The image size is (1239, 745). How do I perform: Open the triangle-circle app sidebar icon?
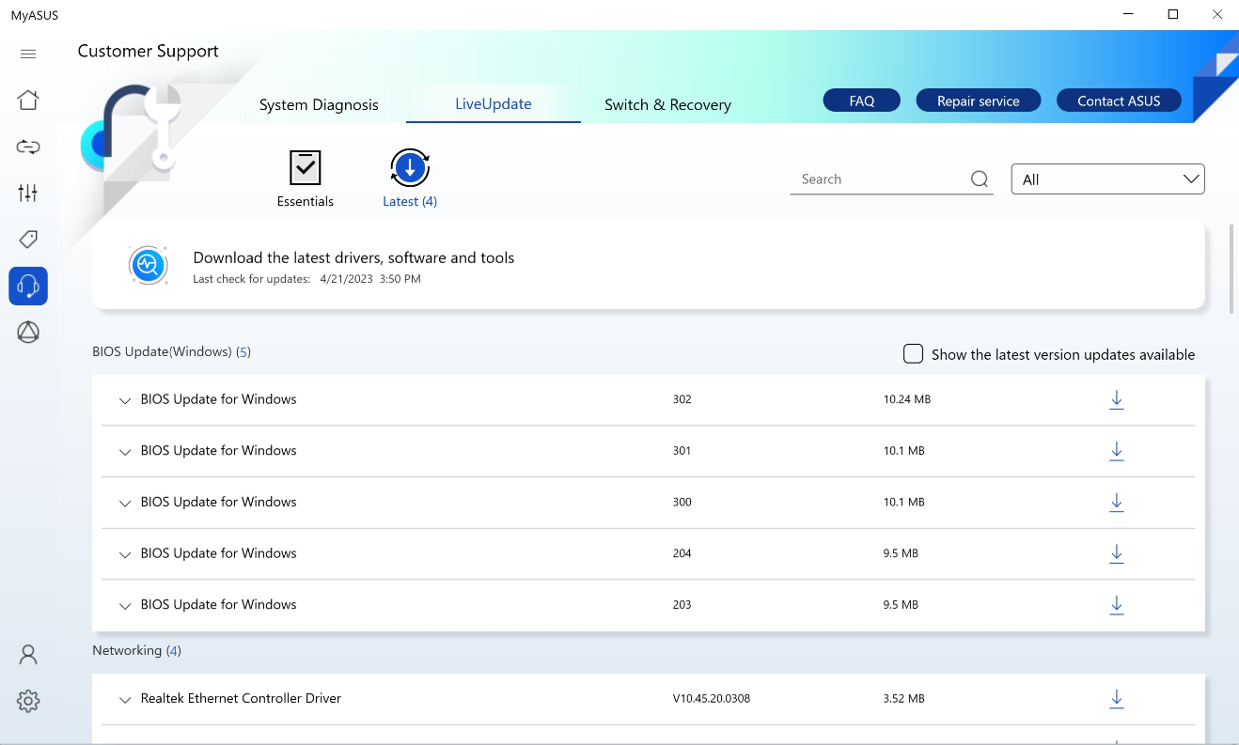pyautogui.click(x=28, y=332)
